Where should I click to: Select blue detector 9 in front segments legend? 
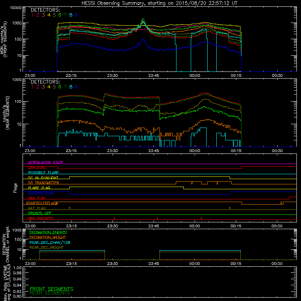click(76, 15)
